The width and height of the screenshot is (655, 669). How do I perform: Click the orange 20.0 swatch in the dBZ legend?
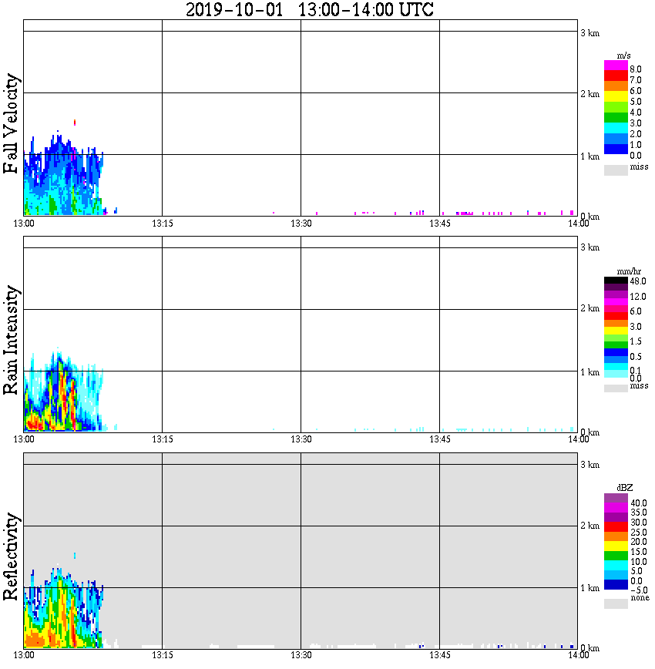click(x=616, y=536)
